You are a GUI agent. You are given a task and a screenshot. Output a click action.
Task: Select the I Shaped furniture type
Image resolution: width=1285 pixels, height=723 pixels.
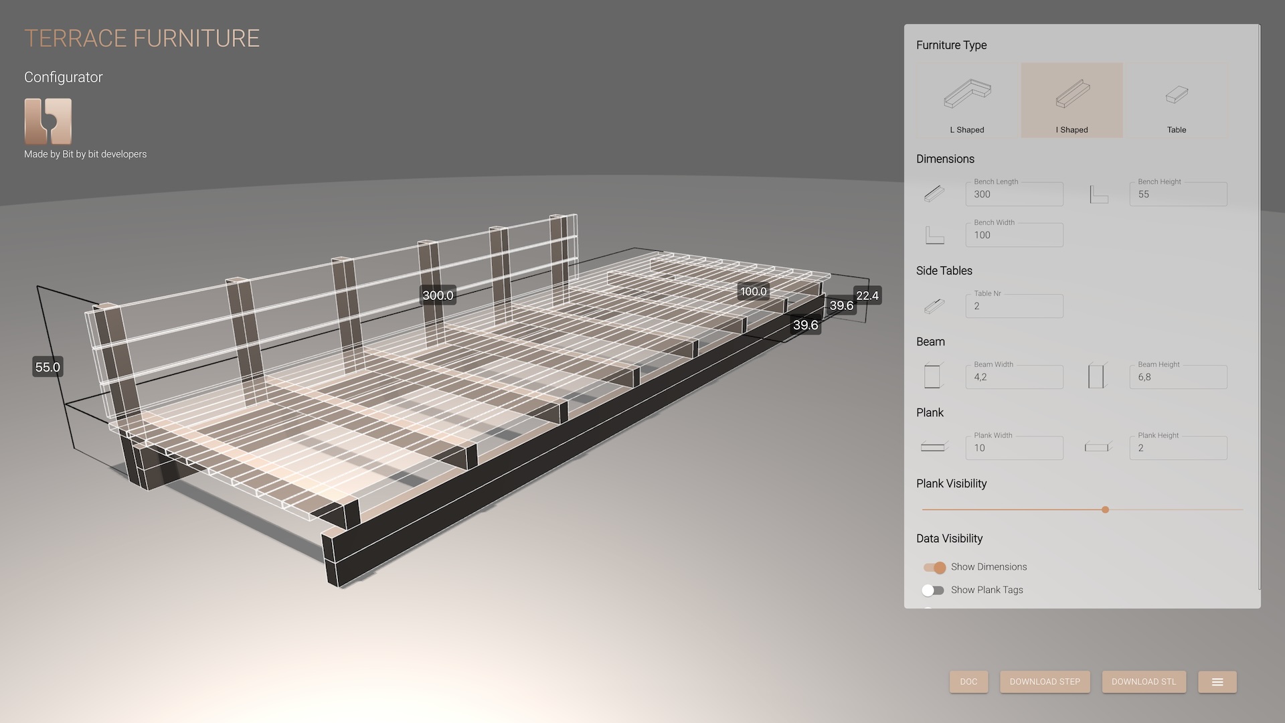[1072, 100]
